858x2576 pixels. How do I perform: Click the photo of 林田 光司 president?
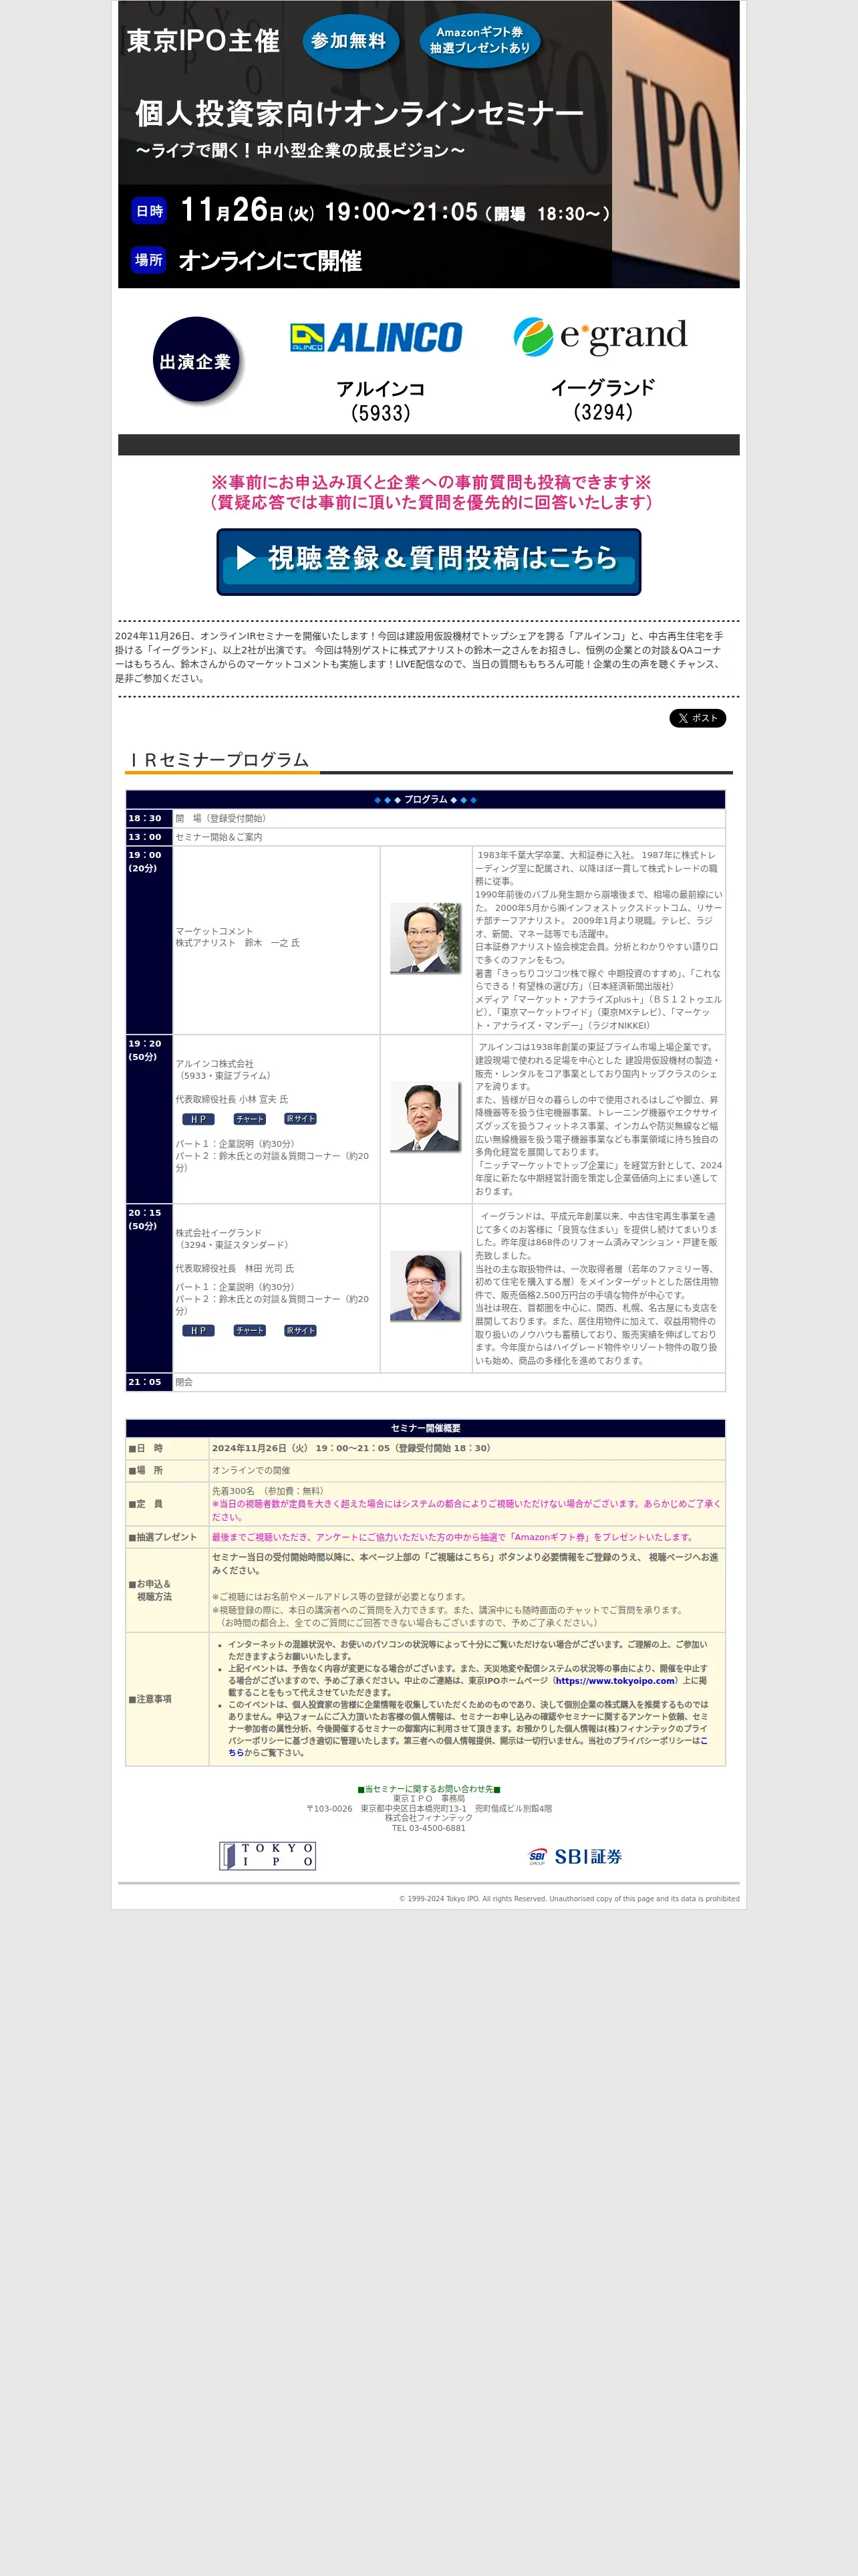(x=426, y=1286)
